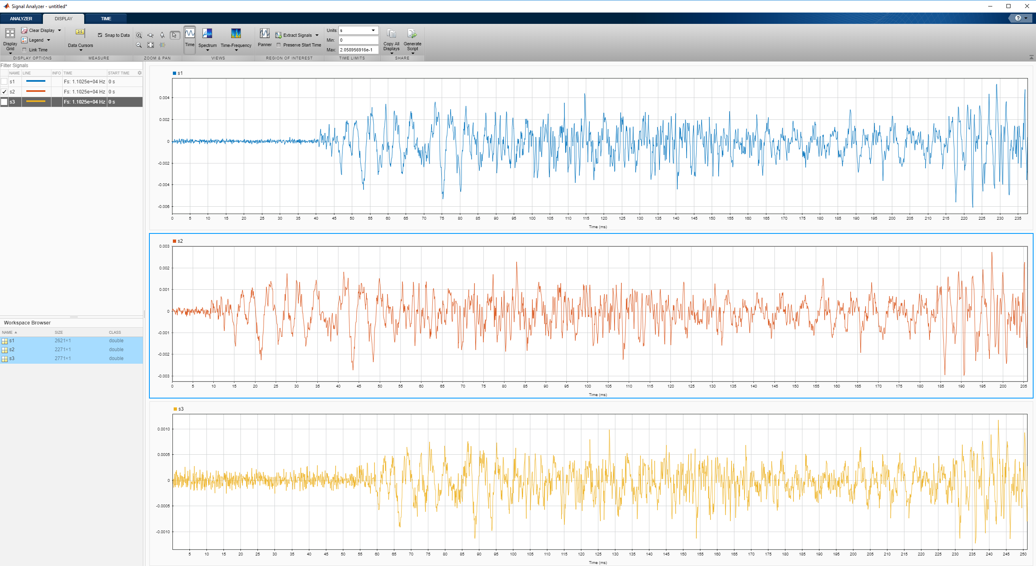This screenshot has width=1036, height=566.
Task: Enable the Link Time checkbox
Action: pyautogui.click(x=24, y=50)
